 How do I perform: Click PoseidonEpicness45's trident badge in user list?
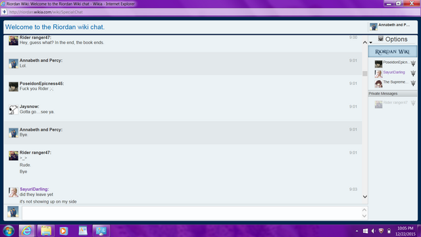pyautogui.click(x=413, y=63)
